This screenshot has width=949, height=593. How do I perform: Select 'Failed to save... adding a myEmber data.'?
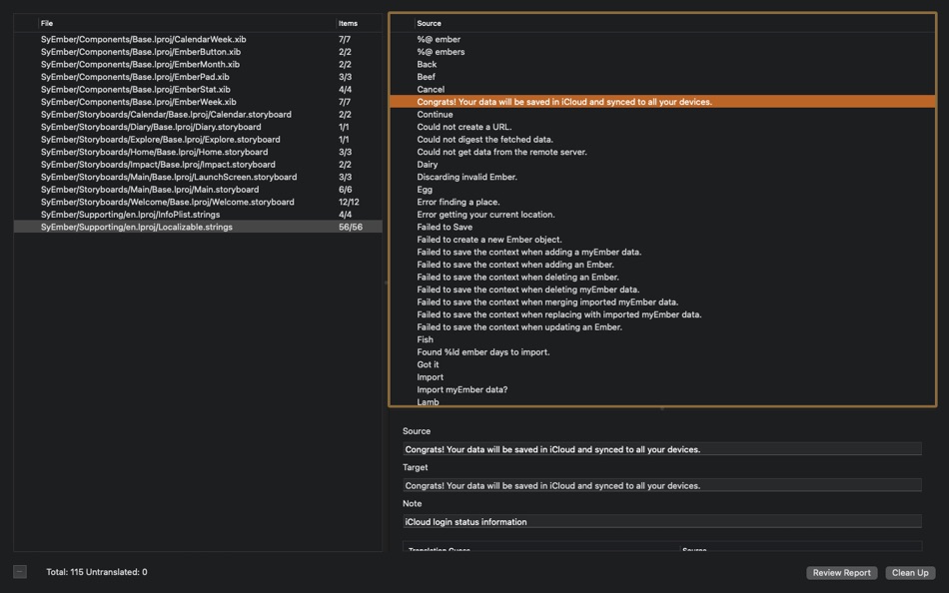[662, 252]
